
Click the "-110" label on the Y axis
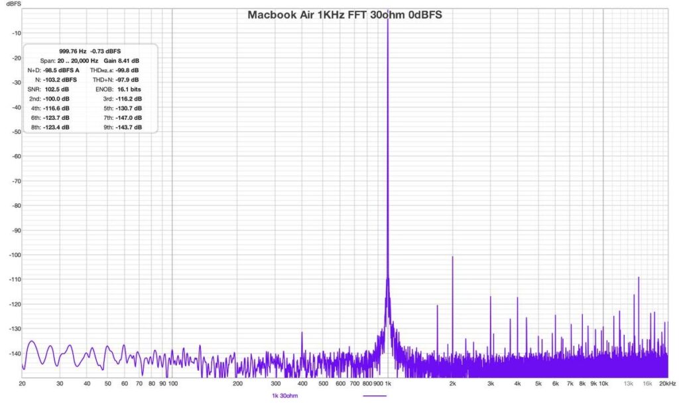tap(15, 280)
